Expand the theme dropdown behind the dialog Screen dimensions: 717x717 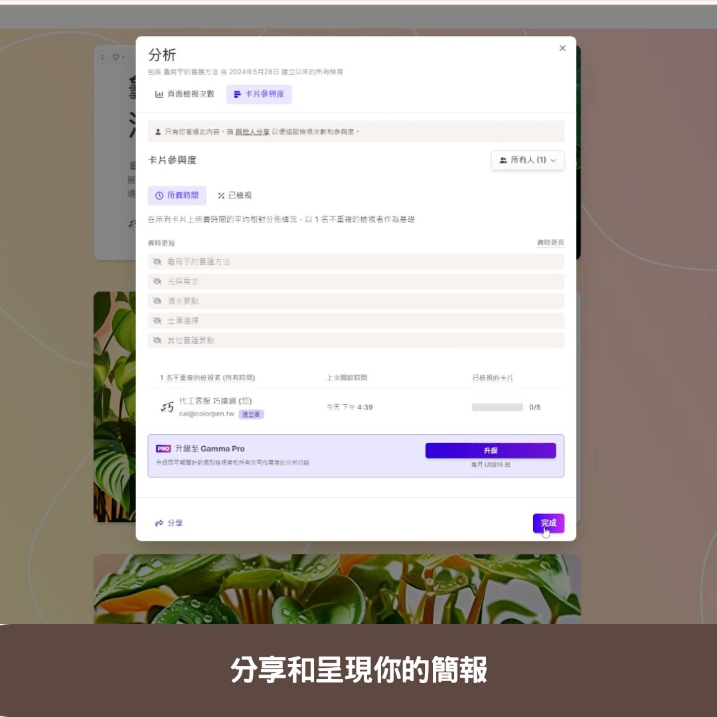[119, 56]
